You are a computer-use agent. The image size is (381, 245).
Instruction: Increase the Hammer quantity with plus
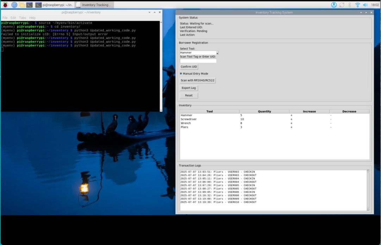coord(291,115)
